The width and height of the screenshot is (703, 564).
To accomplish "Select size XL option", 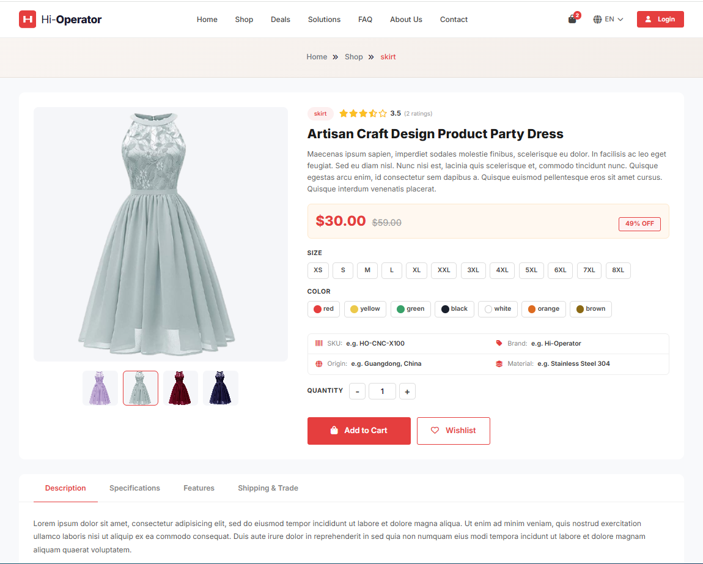I will click(416, 270).
